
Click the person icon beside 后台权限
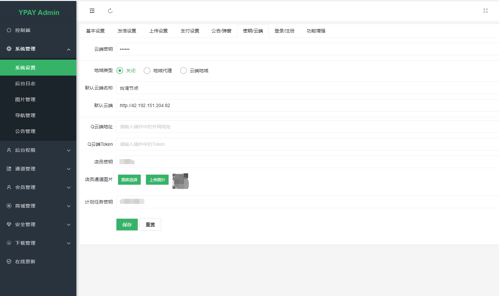9,150
